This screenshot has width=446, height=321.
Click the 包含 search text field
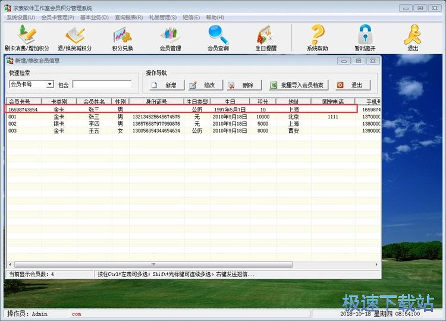pos(102,85)
